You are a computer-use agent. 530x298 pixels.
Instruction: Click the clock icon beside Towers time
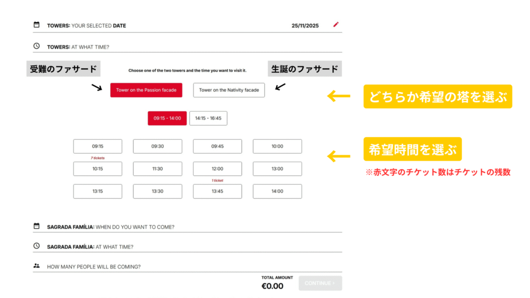tap(37, 46)
